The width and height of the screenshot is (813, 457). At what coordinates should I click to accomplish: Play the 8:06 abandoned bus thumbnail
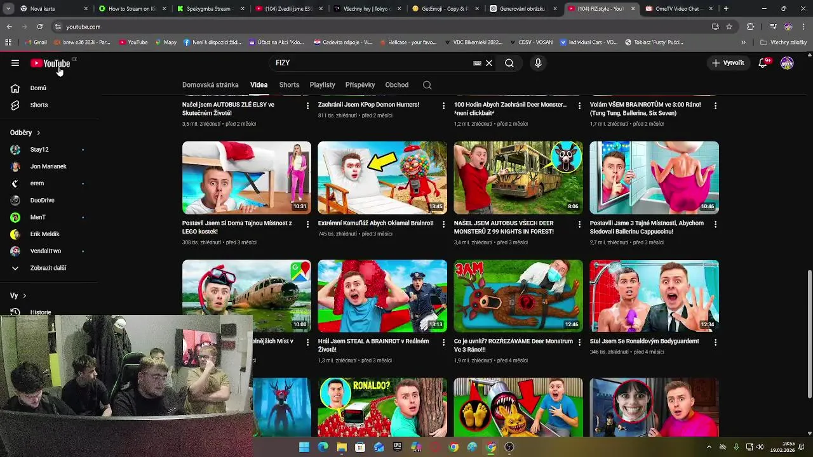pyautogui.click(x=518, y=178)
